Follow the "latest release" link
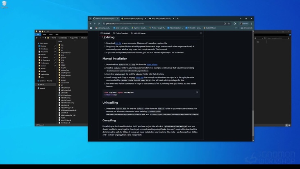The image size is (300, 169). coord(152,64)
